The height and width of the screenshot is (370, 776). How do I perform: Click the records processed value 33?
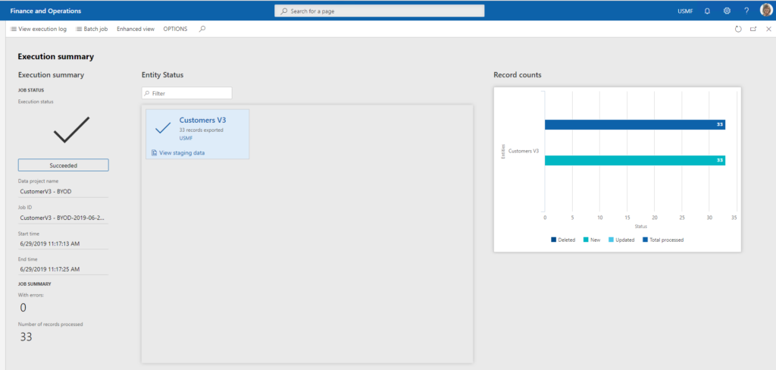point(27,337)
